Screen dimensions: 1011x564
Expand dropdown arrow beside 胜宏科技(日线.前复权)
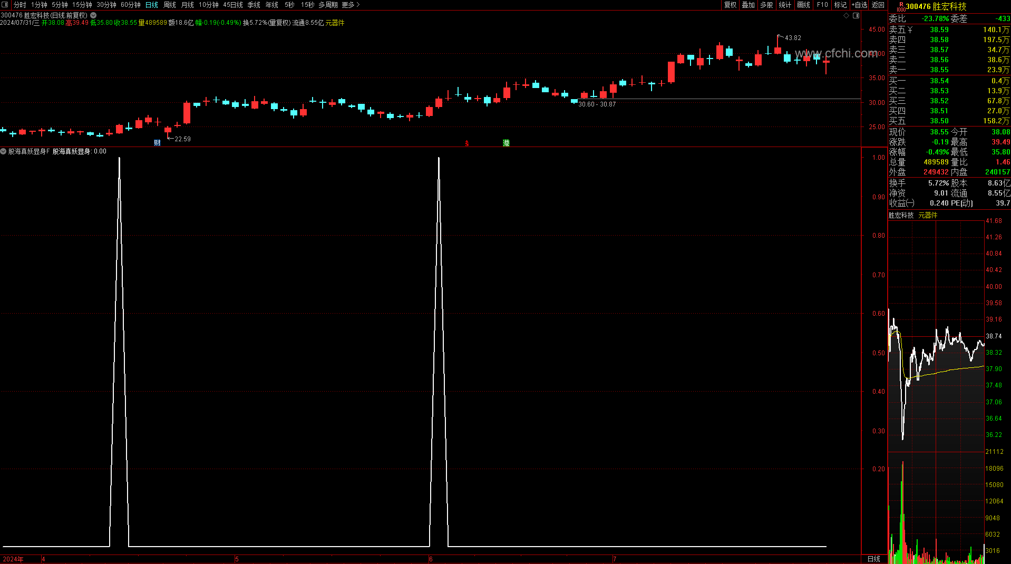pyautogui.click(x=93, y=15)
